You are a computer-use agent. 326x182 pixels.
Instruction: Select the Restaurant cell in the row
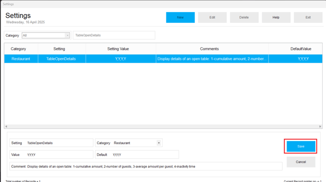point(21,59)
